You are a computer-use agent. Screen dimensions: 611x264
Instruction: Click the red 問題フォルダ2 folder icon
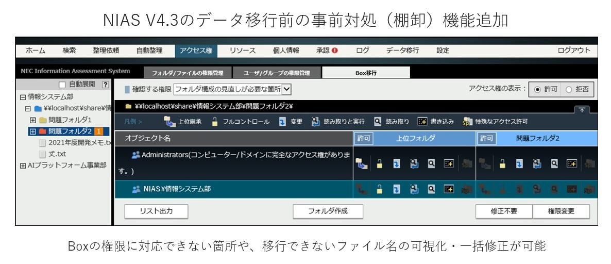(x=42, y=131)
